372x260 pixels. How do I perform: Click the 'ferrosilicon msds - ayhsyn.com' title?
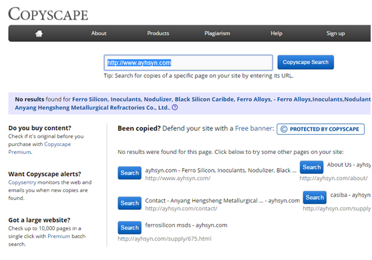tap(186, 225)
